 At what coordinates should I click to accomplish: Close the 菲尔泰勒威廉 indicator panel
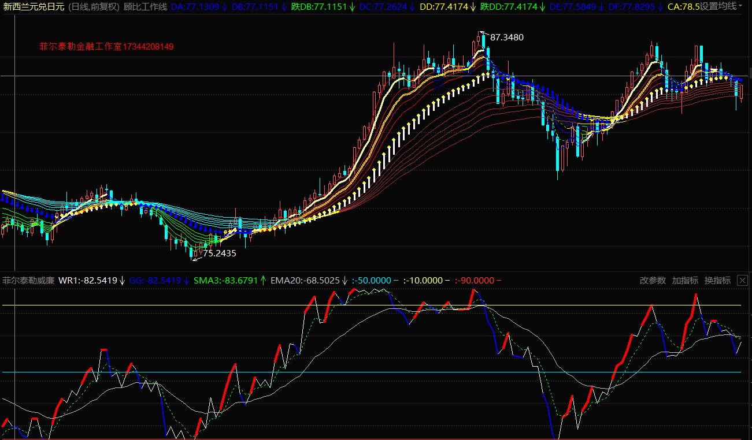click(742, 281)
